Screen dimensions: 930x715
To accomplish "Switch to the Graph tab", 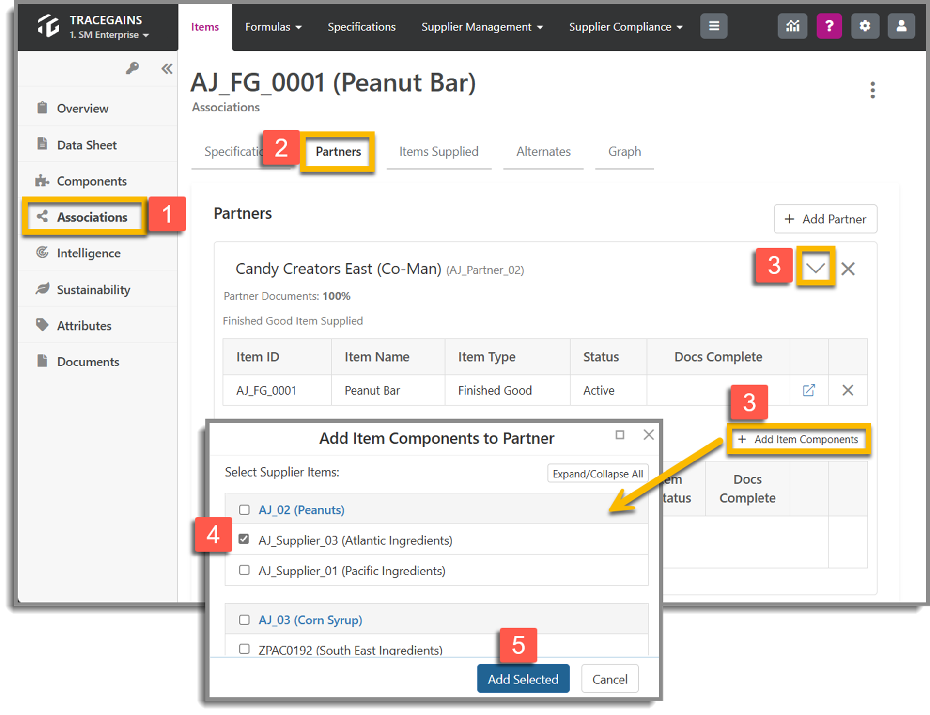I will tap(624, 152).
